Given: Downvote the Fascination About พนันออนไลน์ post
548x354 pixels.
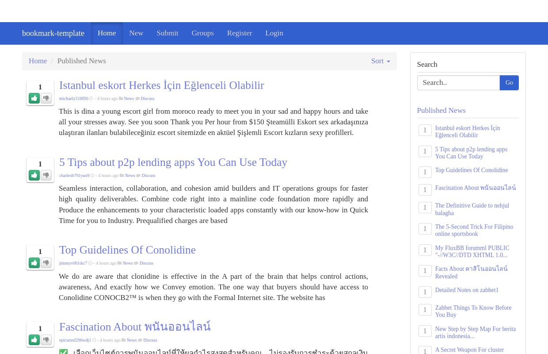Looking at the screenshot, I should pos(46,340).
